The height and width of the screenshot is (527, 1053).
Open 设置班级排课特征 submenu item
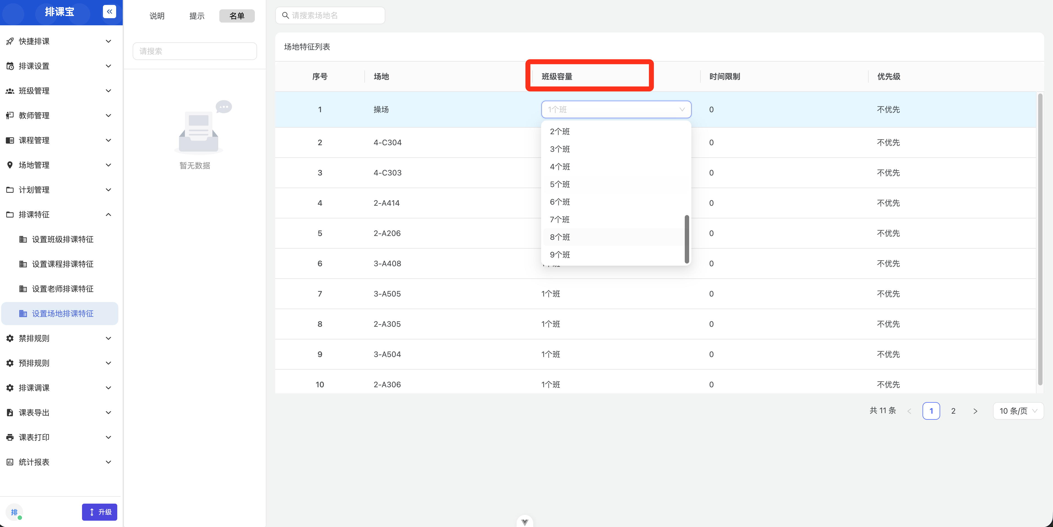(x=60, y=239)
